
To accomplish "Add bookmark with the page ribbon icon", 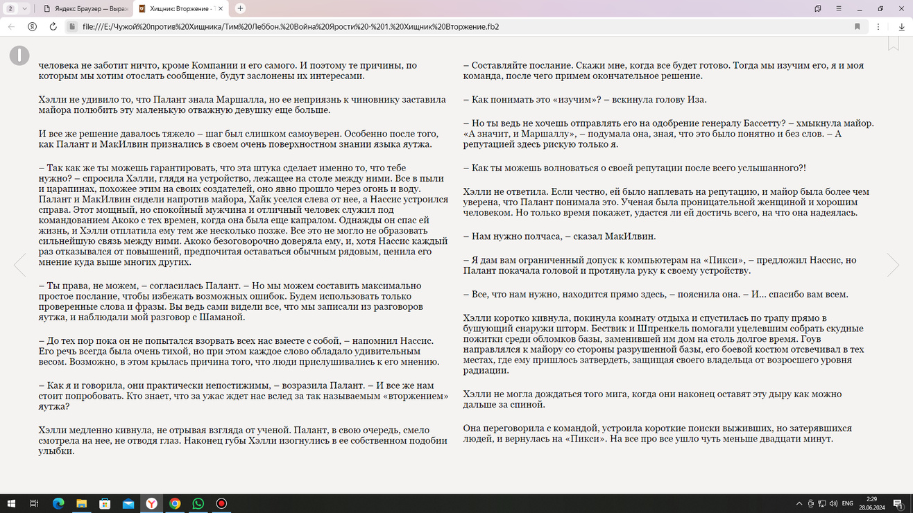I will (893, 43).
